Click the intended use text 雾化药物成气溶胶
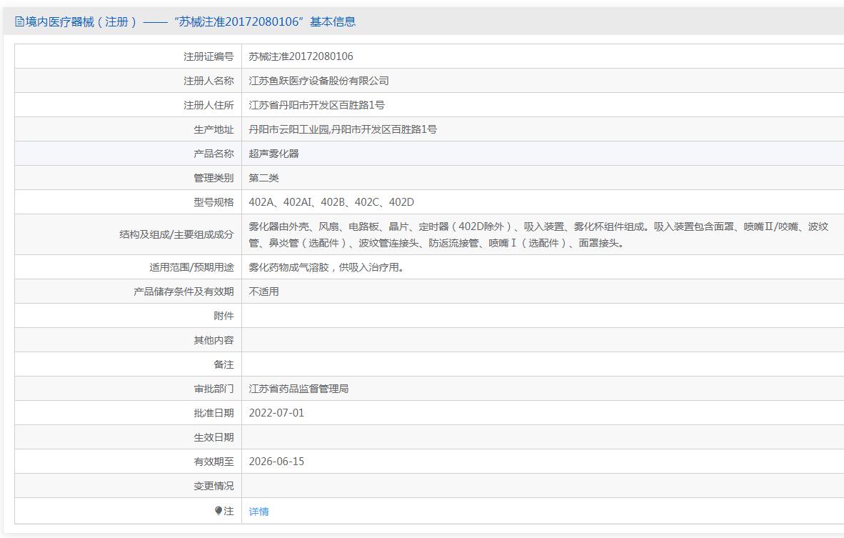Viewport: 844px width, 538px height. pos(326,267)
